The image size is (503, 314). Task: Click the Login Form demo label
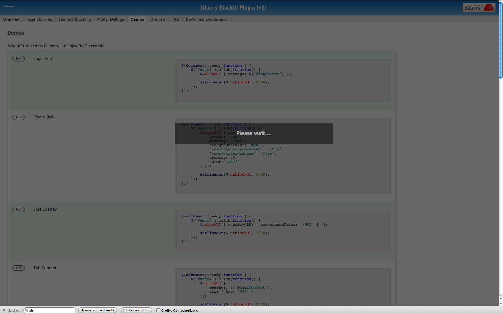point(44,58)
